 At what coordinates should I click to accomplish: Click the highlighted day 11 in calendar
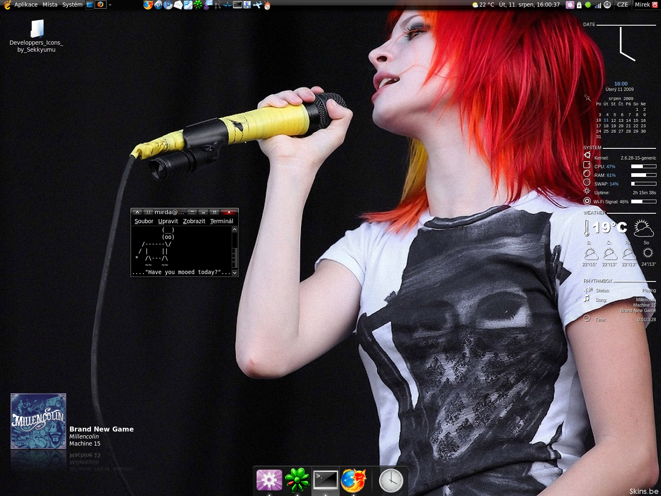(606, 120)
